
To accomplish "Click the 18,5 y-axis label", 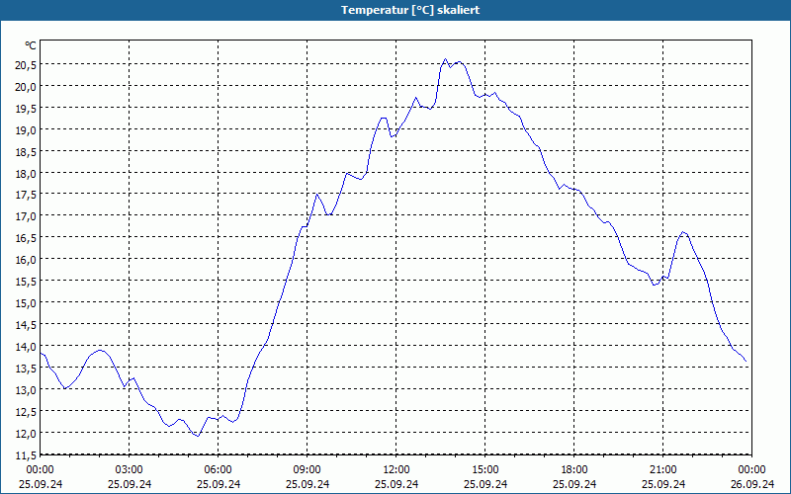I will point(27,152).
